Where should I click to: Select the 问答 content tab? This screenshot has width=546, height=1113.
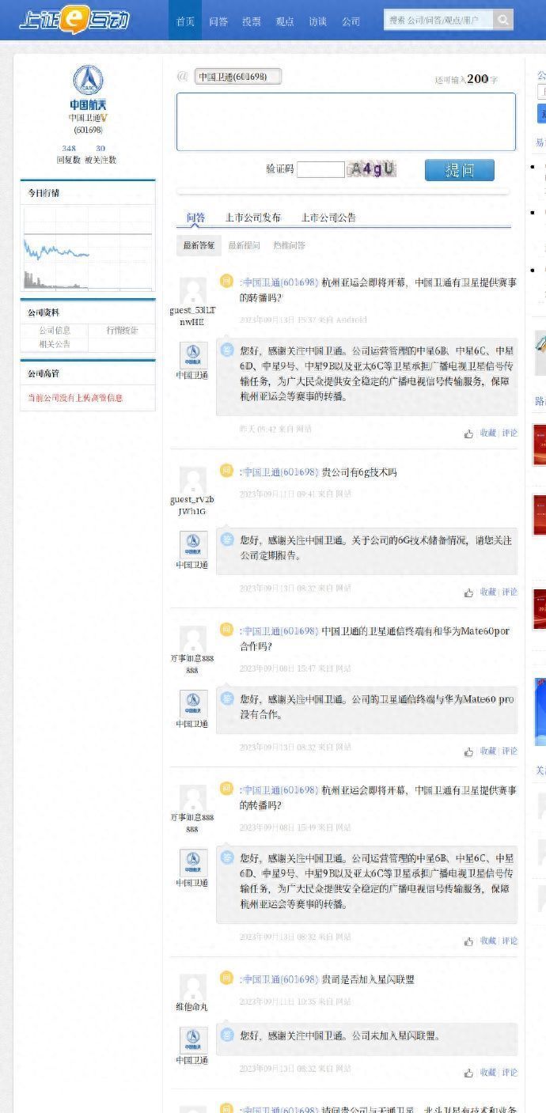pos(195,218)
